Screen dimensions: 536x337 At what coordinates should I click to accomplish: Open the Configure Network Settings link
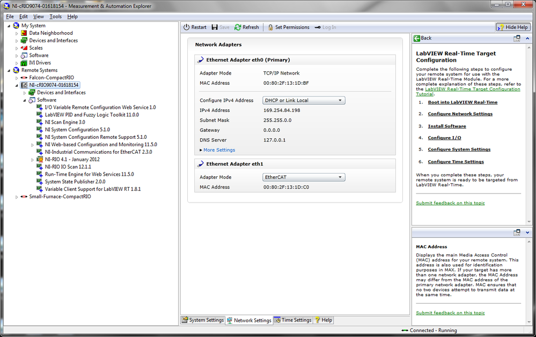pos(460,114)
